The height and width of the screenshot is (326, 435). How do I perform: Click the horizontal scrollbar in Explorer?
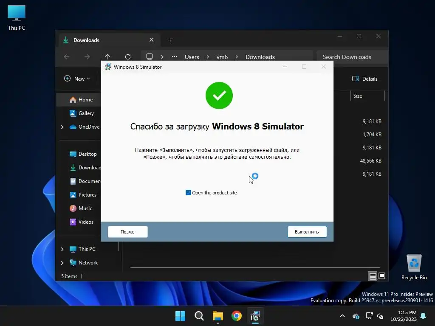(255, 268)
